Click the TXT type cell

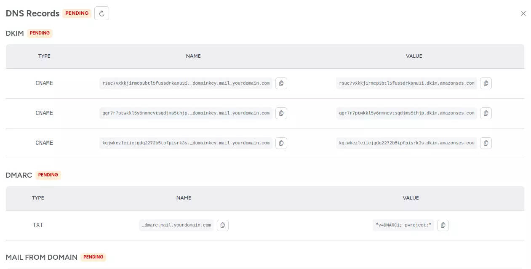[38, 225]
